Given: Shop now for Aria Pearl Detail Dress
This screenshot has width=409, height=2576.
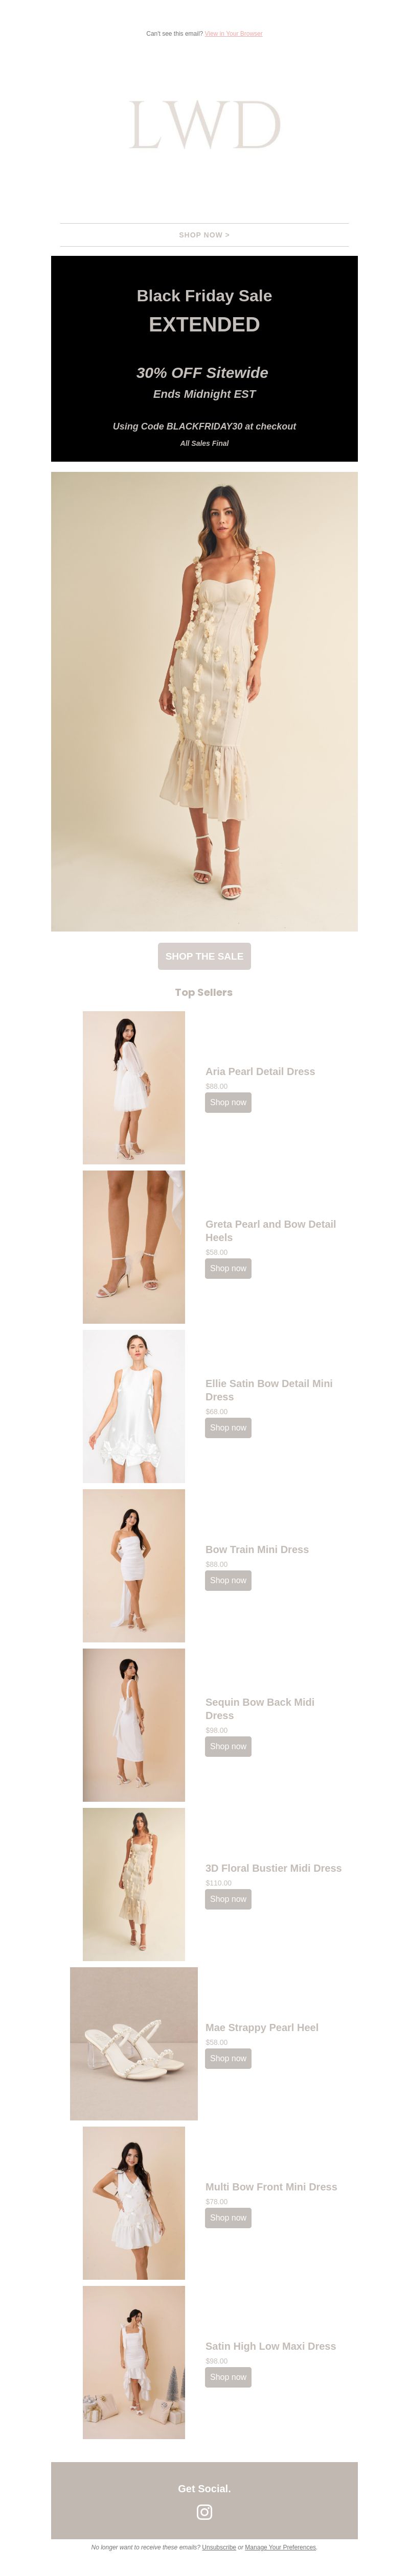Looking at the screenshot, I should 228,1102.
